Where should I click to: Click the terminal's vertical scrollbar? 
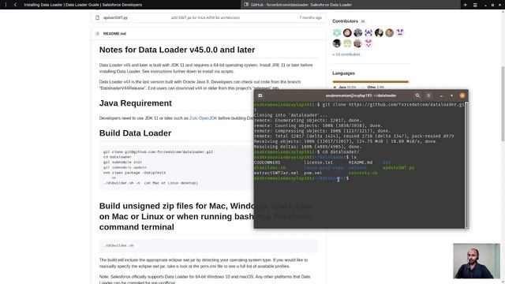(x=466, y=165)
